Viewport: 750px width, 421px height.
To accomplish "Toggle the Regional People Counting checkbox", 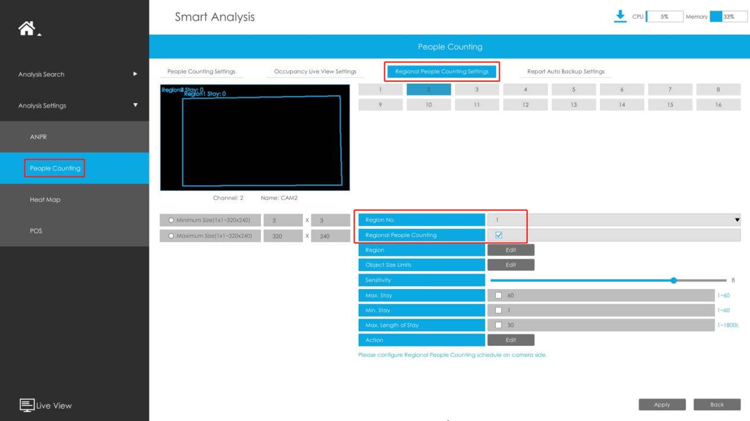I will click(x=499, y=235).
